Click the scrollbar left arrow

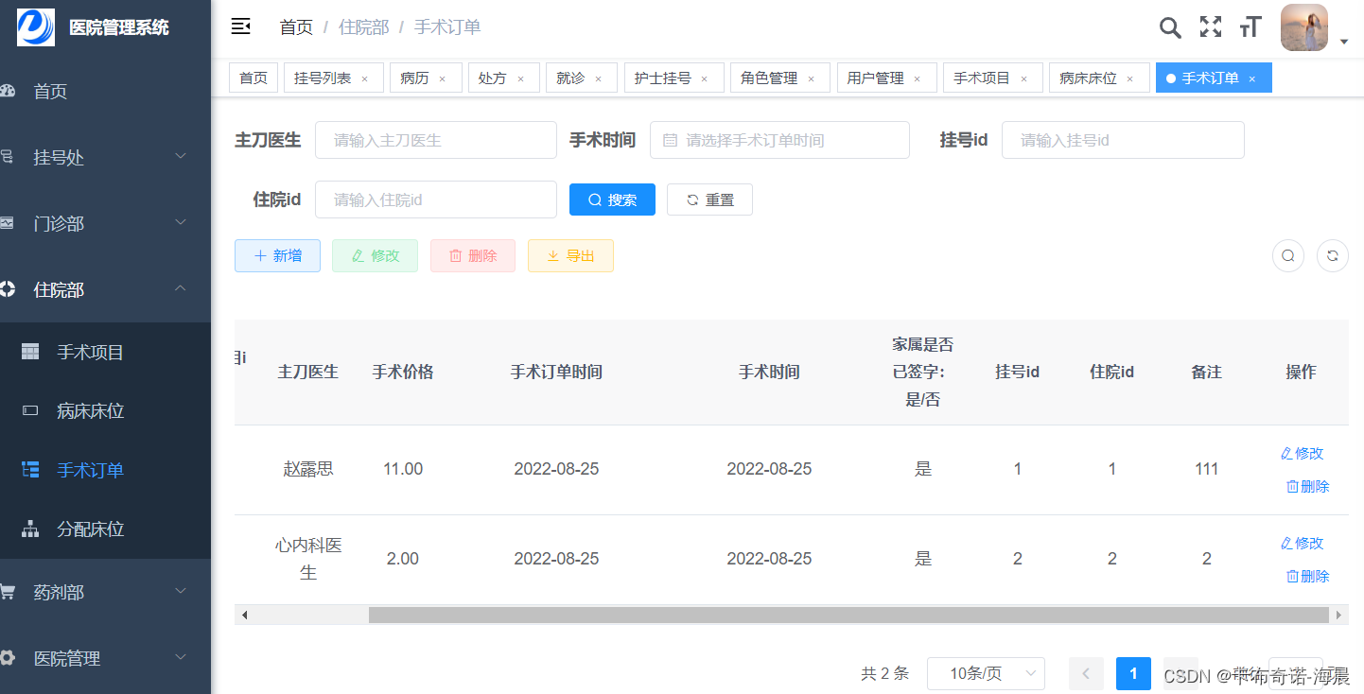(x=244, y=615)
